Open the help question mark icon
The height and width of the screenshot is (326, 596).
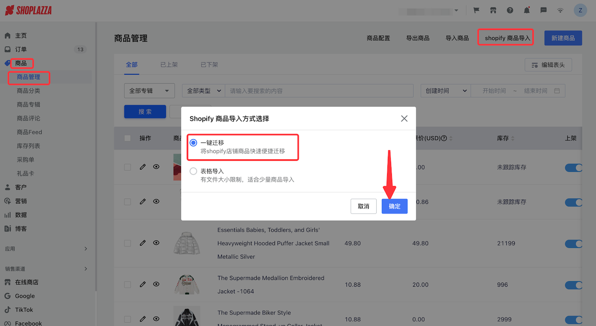[x=510, y=10]
